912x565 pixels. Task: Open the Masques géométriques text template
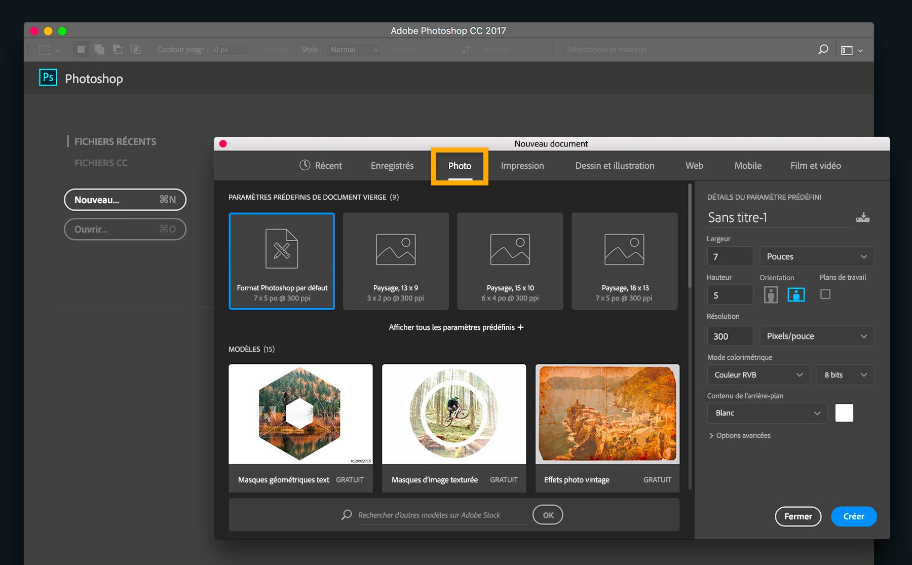click(300, 428)
